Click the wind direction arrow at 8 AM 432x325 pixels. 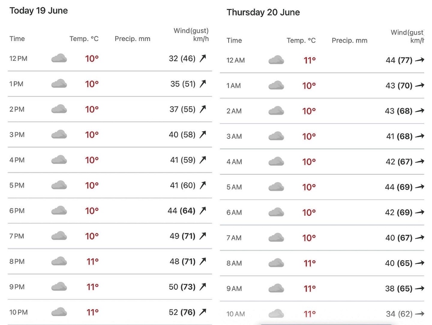click(x=419, y=263)
